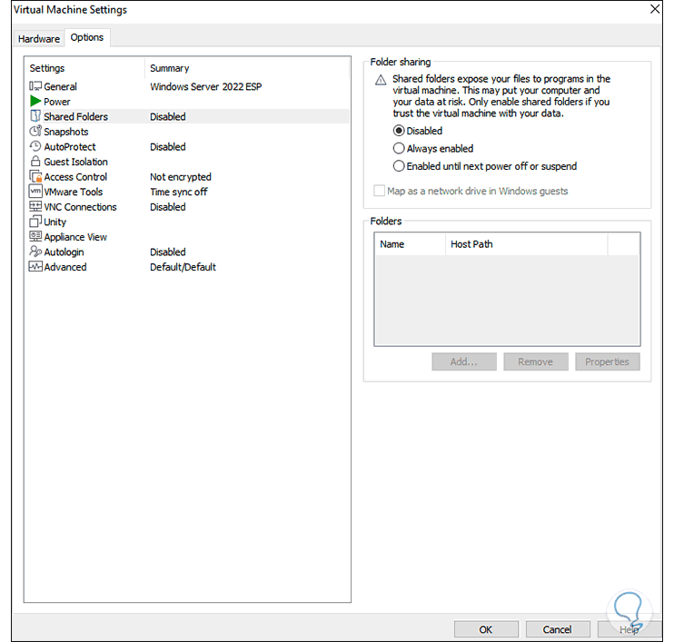This screenshot has height=642, width=674.
Task: Click the folder sharing warning triangle icon
Action: point(381,80)
